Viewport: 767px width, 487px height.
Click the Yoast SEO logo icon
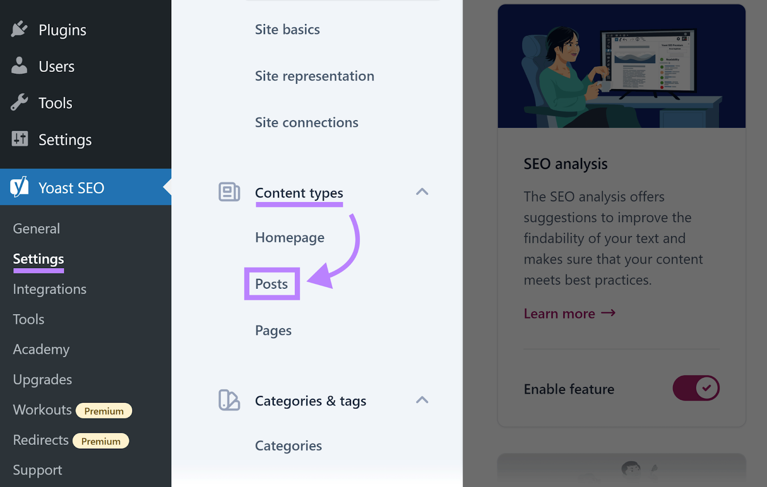tap(20, 187)
